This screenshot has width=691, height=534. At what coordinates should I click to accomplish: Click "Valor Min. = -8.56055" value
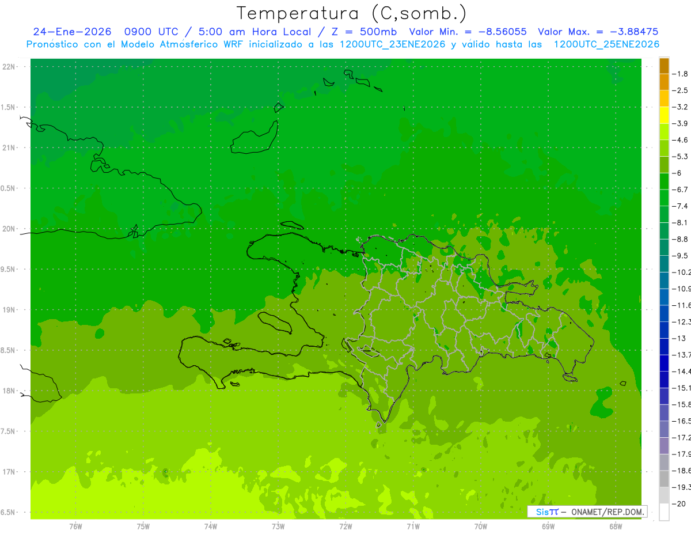point(468,32)
